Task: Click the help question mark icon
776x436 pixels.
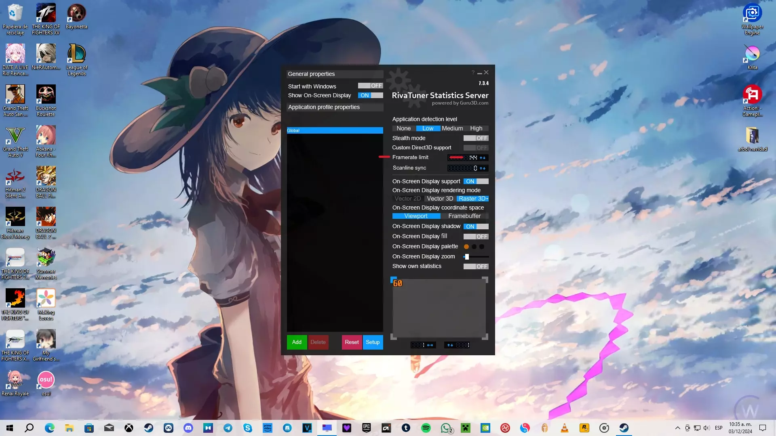Action: (x=473, y=73)
